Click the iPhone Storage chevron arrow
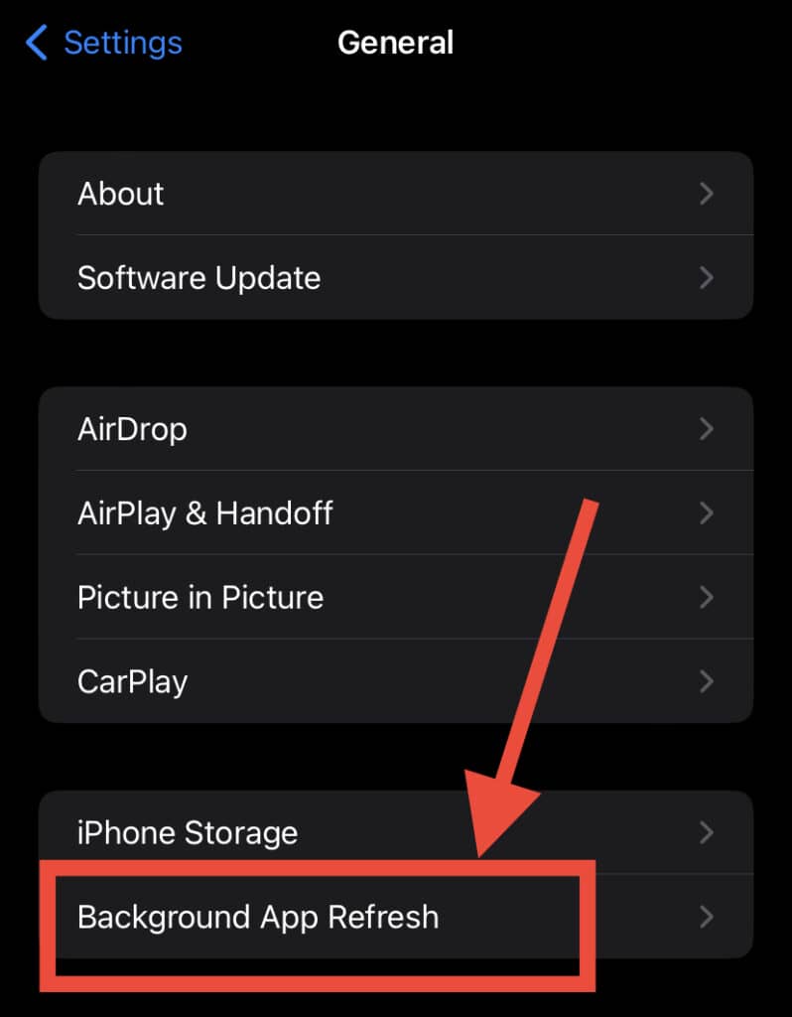 (707, 832)
